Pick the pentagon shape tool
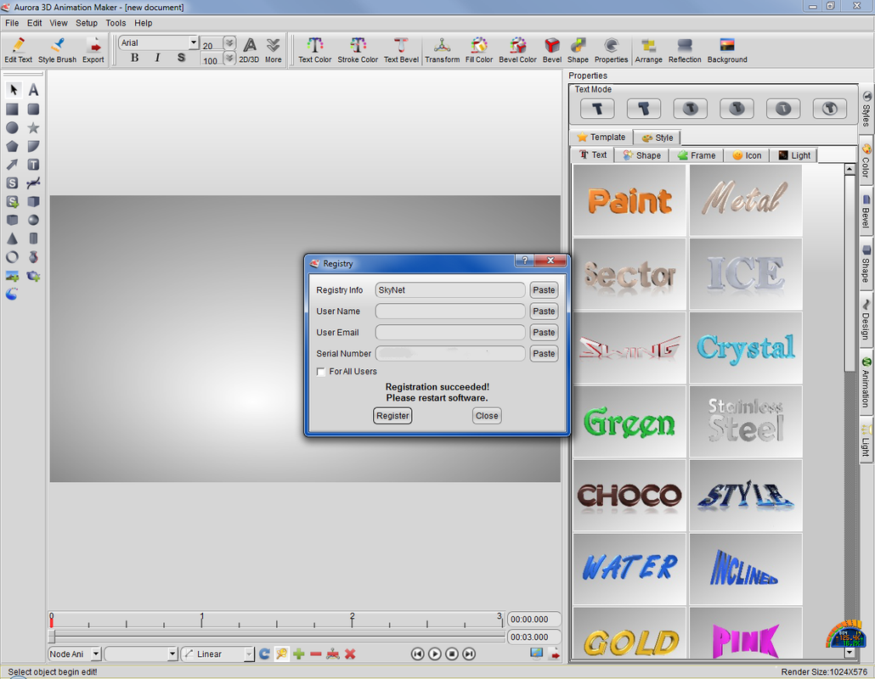 [x=12, y=146]
